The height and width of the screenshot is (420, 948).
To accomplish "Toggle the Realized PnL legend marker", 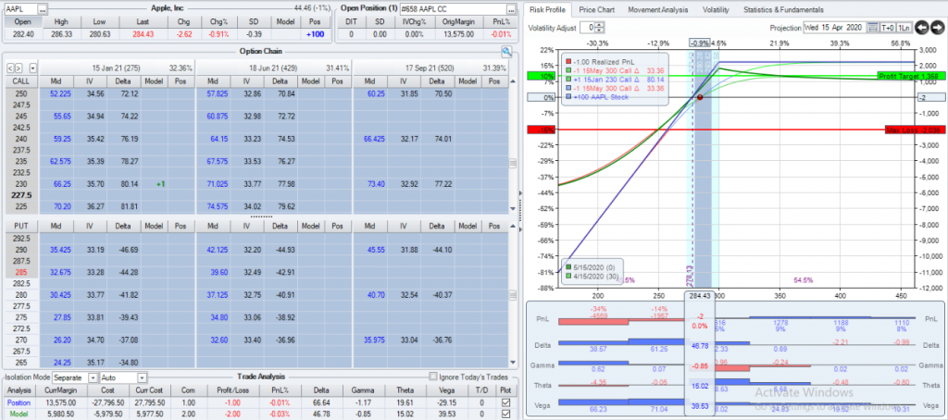I will (x=567, y=60).
